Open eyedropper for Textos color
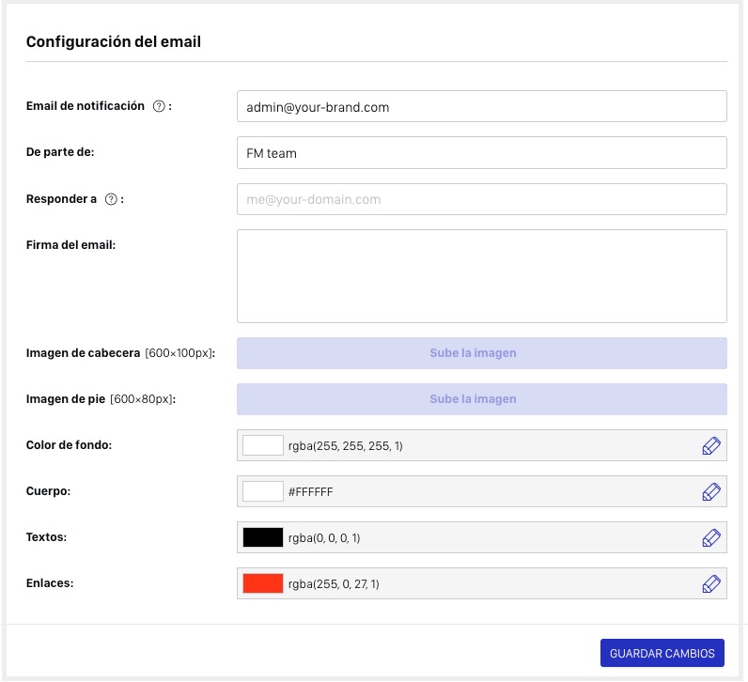 pyautogui.click(x=711, y=537)
